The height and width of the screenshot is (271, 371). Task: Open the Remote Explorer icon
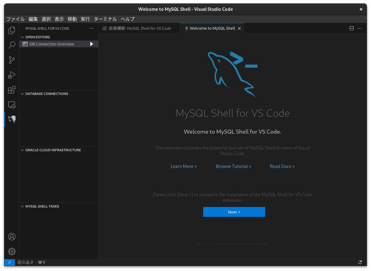point(11,105)
